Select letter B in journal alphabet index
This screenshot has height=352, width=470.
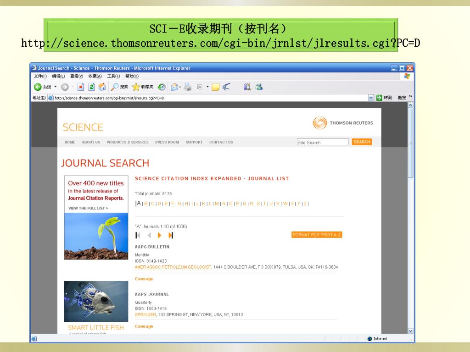[146, 204]
